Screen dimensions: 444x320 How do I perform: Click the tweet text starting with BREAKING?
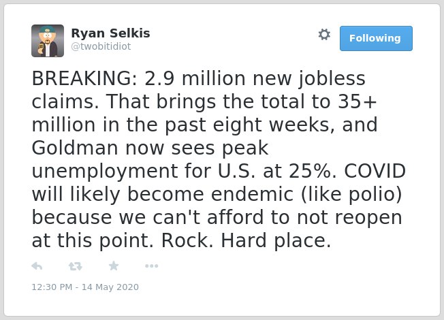tap(219, 159)
